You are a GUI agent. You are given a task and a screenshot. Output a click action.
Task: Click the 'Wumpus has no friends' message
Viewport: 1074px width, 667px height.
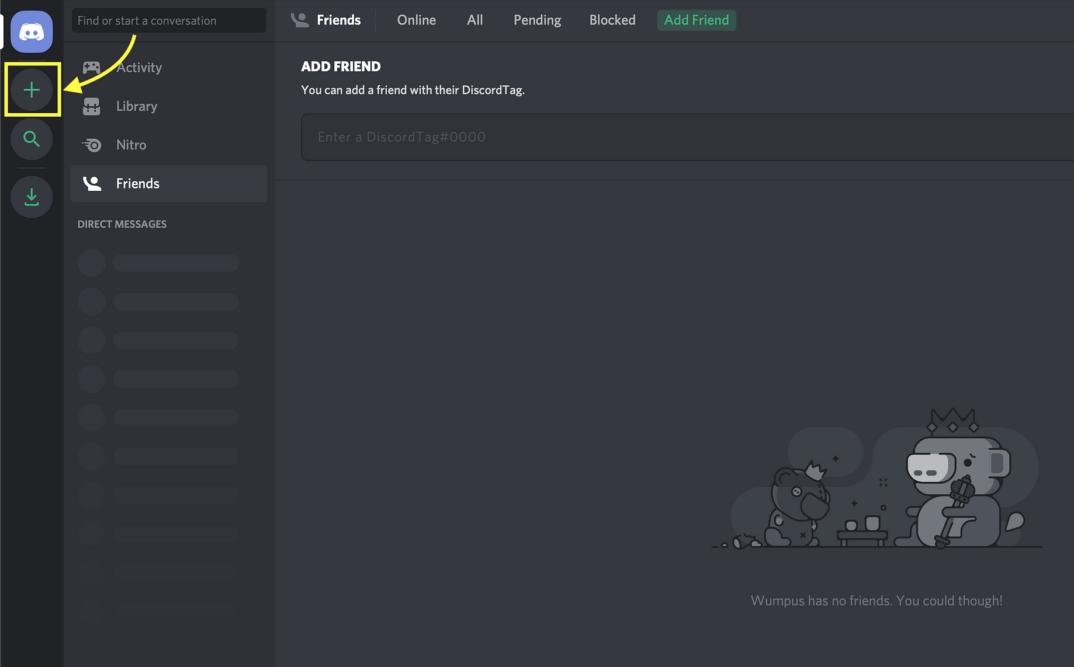pos(876,600)
